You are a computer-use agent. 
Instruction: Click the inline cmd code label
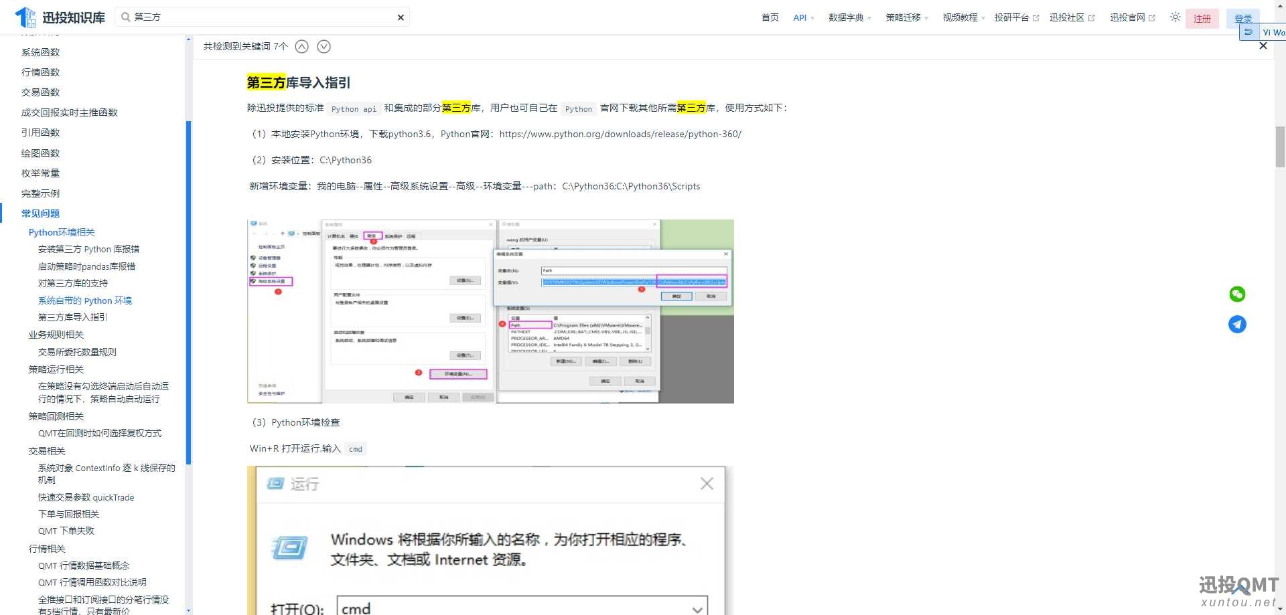[356, 449]
